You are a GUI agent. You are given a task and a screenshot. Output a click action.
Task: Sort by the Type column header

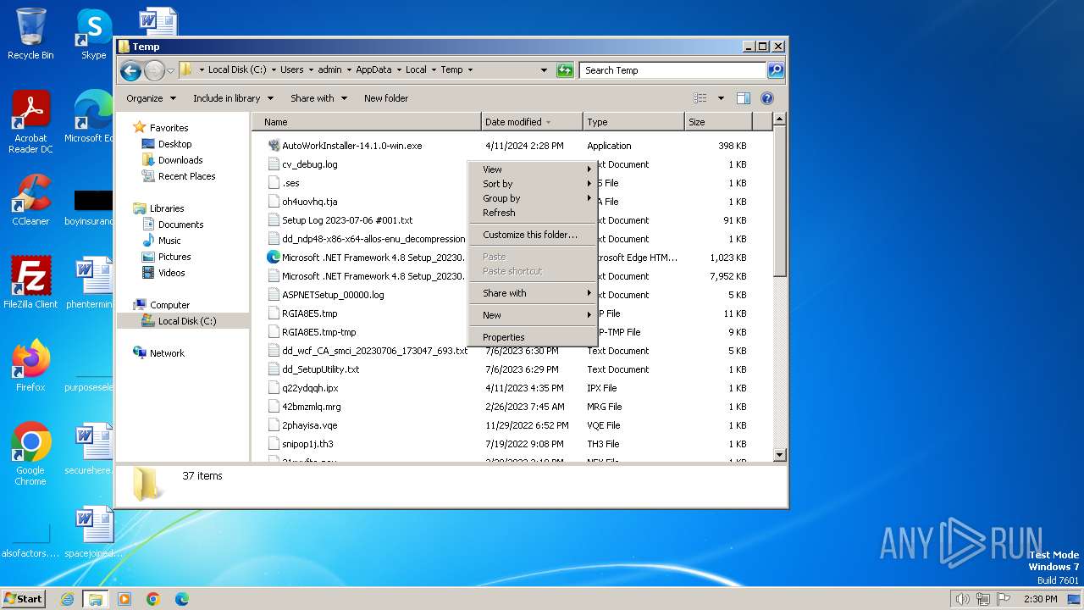[x=633, y=122]
